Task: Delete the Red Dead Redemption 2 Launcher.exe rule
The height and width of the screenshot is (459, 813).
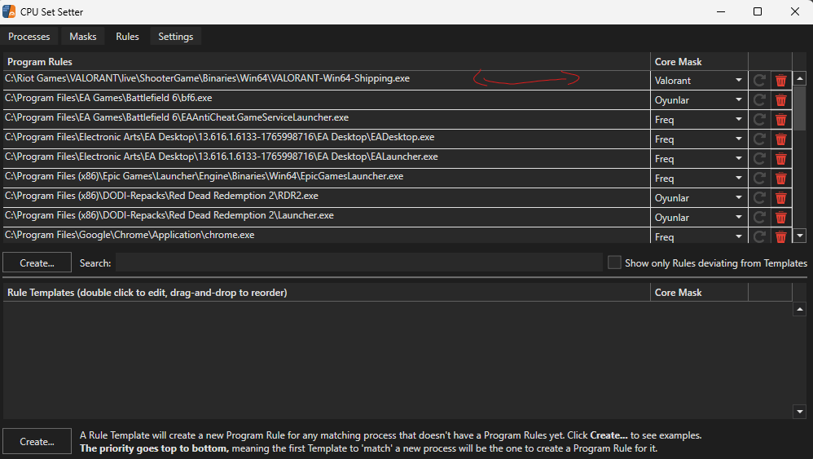Action: point(781,218)
